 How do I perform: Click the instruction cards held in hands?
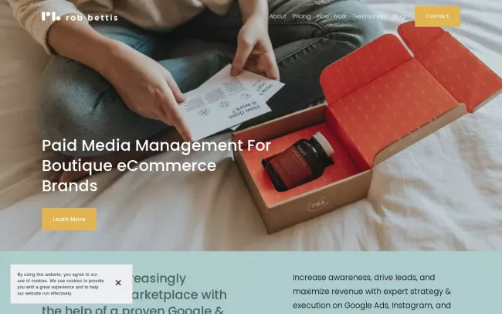tap(228, 101)
